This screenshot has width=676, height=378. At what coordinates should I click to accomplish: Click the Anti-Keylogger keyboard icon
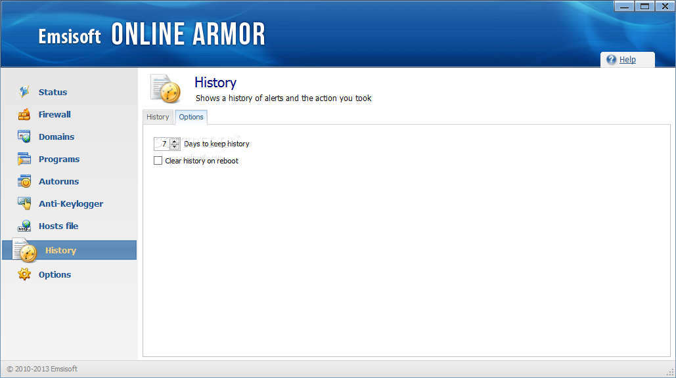[x=24, y=203]
